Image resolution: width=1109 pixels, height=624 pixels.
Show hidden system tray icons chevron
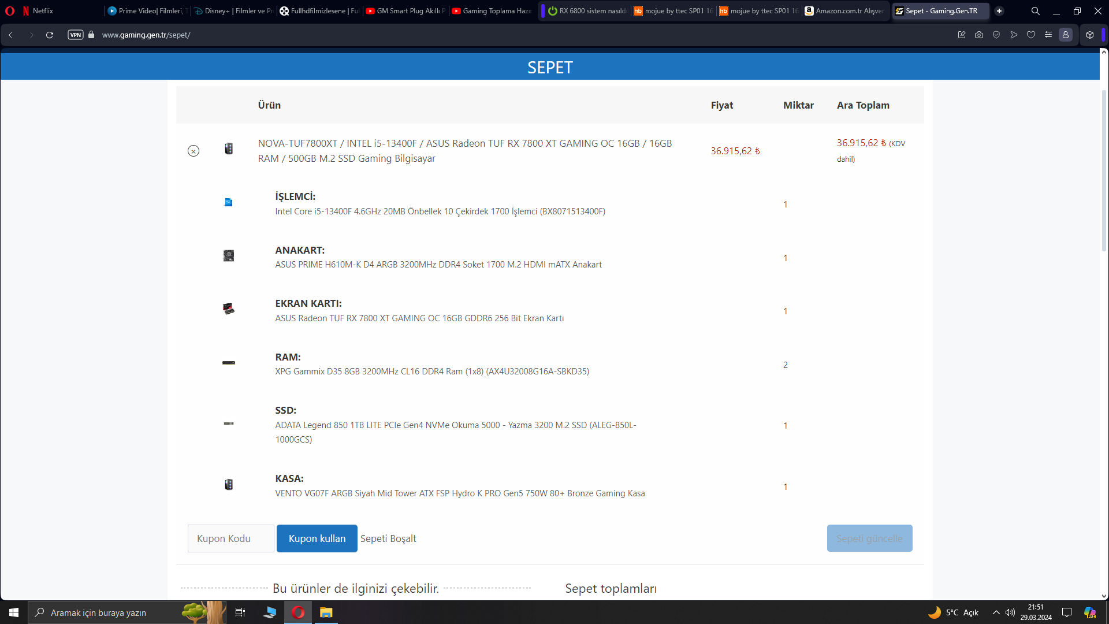[x=996, y=612]
